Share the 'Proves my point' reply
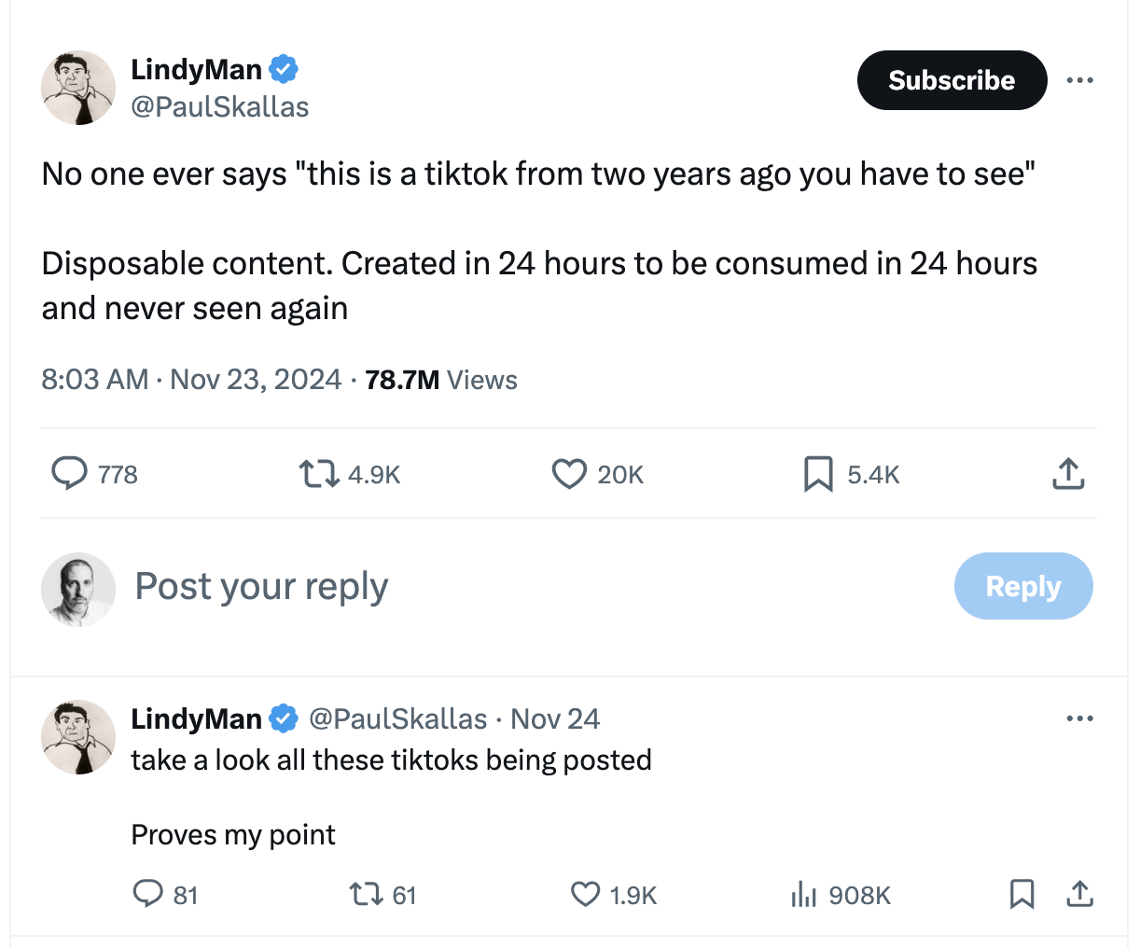This screenshot has height=948, width=1140. tap(1079, 894)
